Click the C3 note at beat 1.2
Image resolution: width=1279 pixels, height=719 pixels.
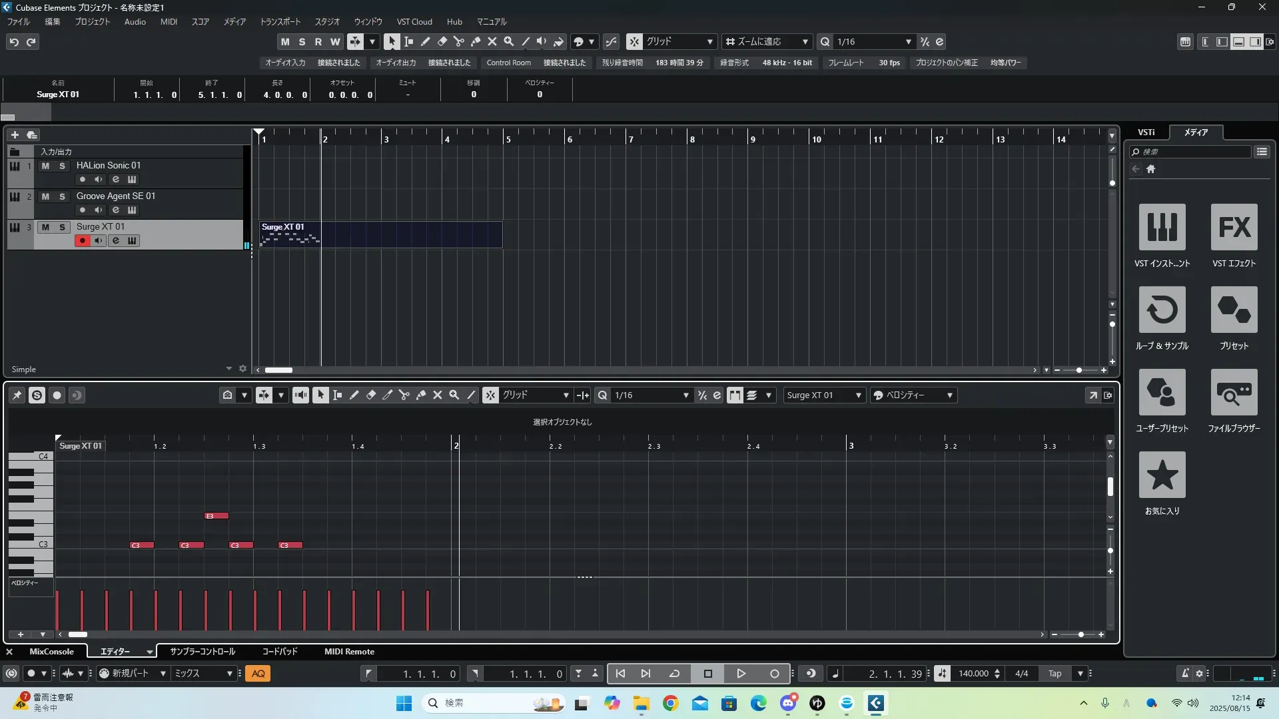pos(191,545)
